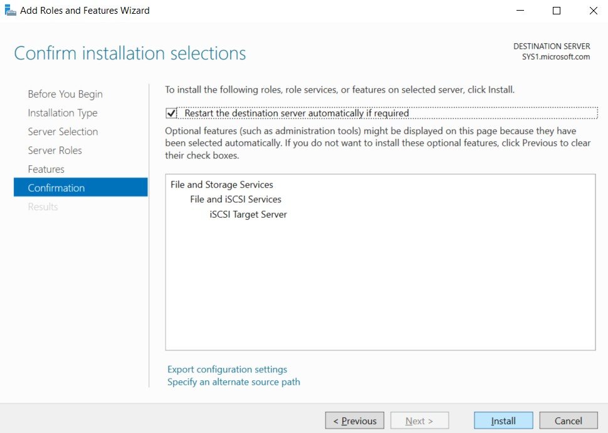This screenshot has width=608, height=433.
Task: Click the wizard icon in title bar
Action: (10, 10)
